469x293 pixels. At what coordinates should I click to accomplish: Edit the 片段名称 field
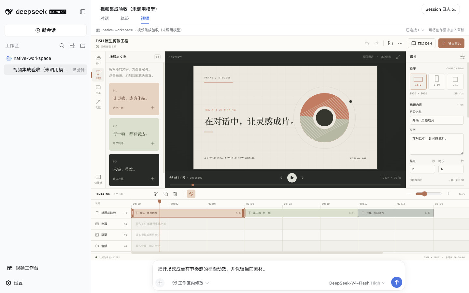click(x=437, y=120)
